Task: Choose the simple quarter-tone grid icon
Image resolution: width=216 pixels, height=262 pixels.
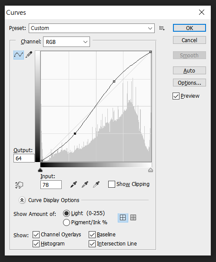Action: point(123,218)
